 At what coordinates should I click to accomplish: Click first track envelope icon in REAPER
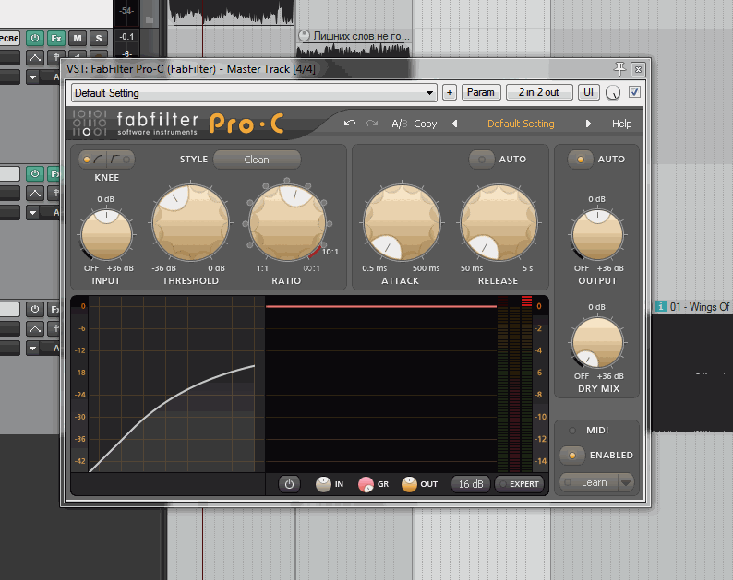34,58
